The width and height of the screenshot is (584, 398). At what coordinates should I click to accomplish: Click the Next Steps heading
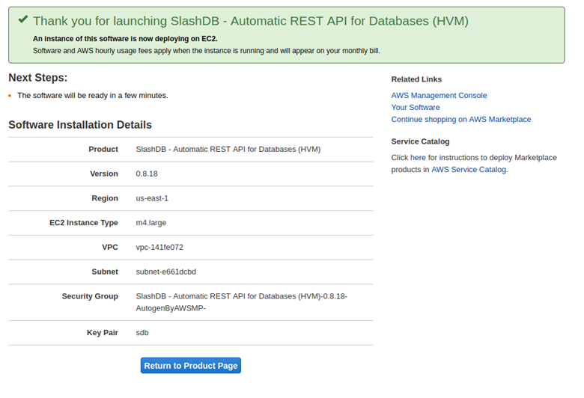(x=38, y=78)
